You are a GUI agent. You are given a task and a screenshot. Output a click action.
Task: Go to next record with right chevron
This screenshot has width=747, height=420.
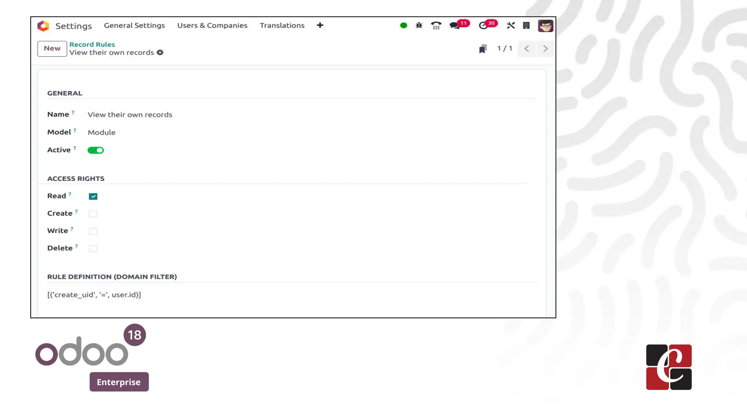(545, 49)
